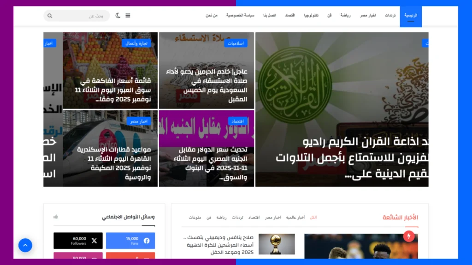Open the اتصل بنا contact link
This screenshot has width=472, height=265.
click(x=269, y=16)
